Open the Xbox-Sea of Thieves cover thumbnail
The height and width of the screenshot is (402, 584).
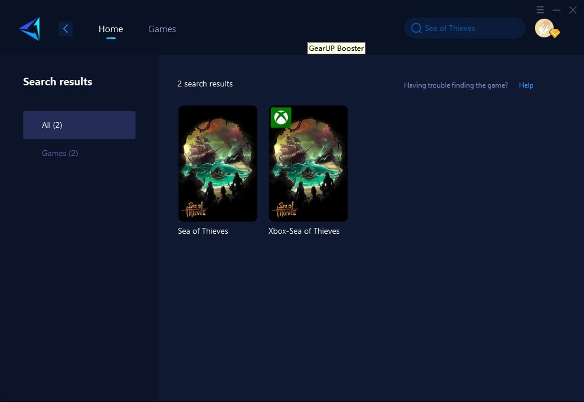(x=308, y=164)
